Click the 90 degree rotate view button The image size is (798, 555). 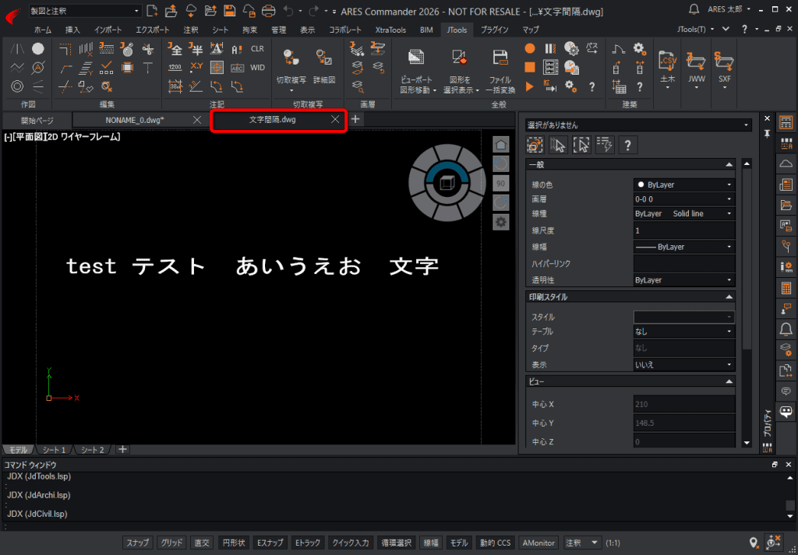pyautogui.click(x=501, y=183)
